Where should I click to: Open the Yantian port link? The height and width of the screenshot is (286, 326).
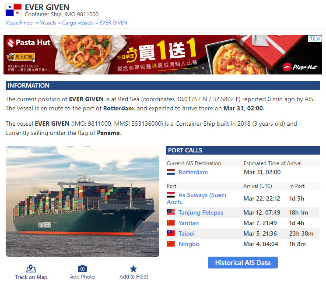pyautogui.click(x=189, y=223)
